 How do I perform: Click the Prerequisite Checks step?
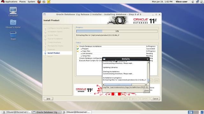pyautogui.click(x=55, y=46)
